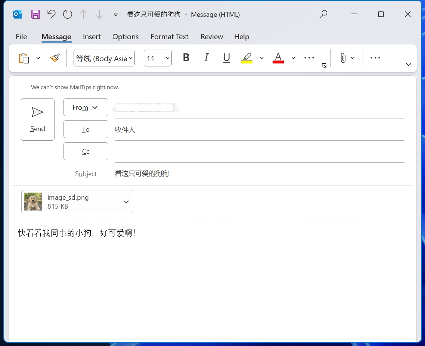Screen dimensions: 425x346
Task: Open the font name dropdown
Action: pyautogui.click(x=131, y=58)
